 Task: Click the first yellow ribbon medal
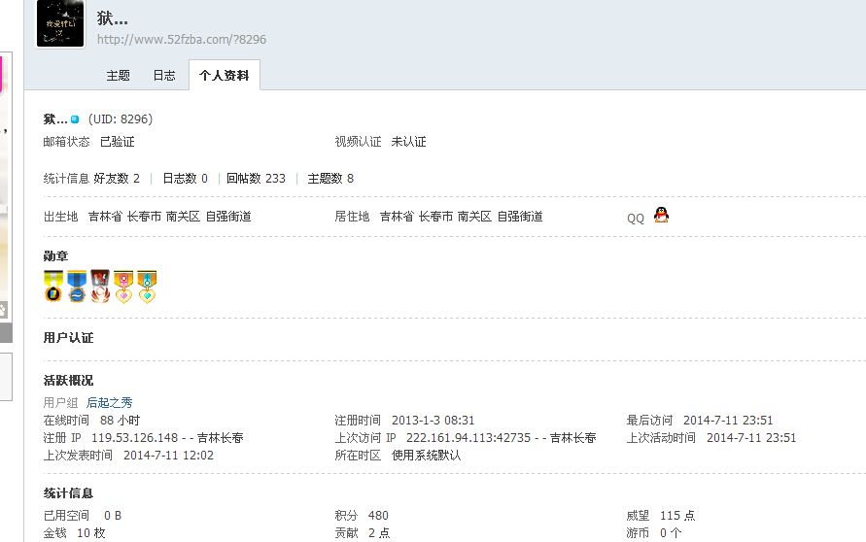(x=53, y=287)
